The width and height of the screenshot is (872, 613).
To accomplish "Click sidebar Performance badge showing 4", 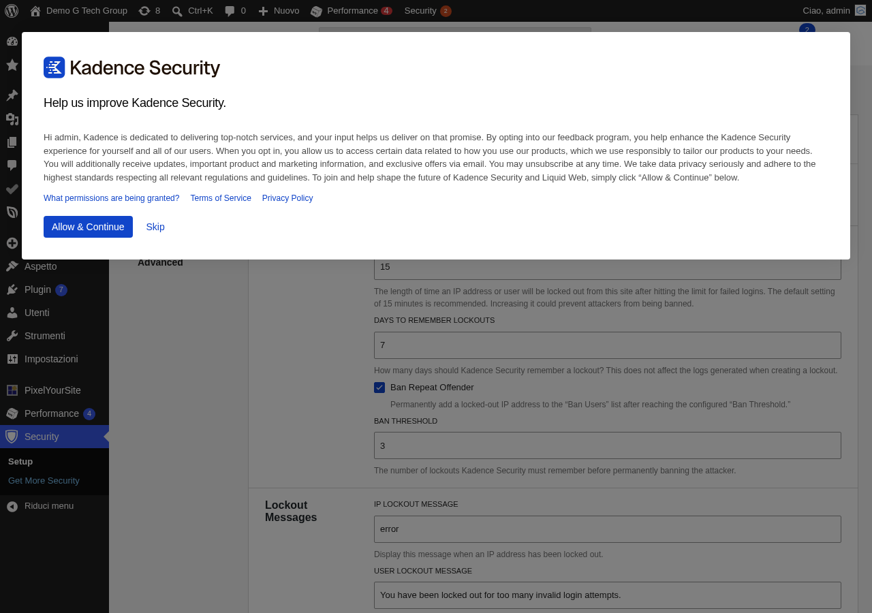I will [x=89, y=414].
